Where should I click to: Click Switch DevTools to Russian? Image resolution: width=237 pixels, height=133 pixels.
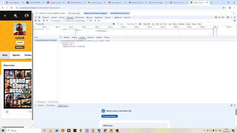coord(120,13)
